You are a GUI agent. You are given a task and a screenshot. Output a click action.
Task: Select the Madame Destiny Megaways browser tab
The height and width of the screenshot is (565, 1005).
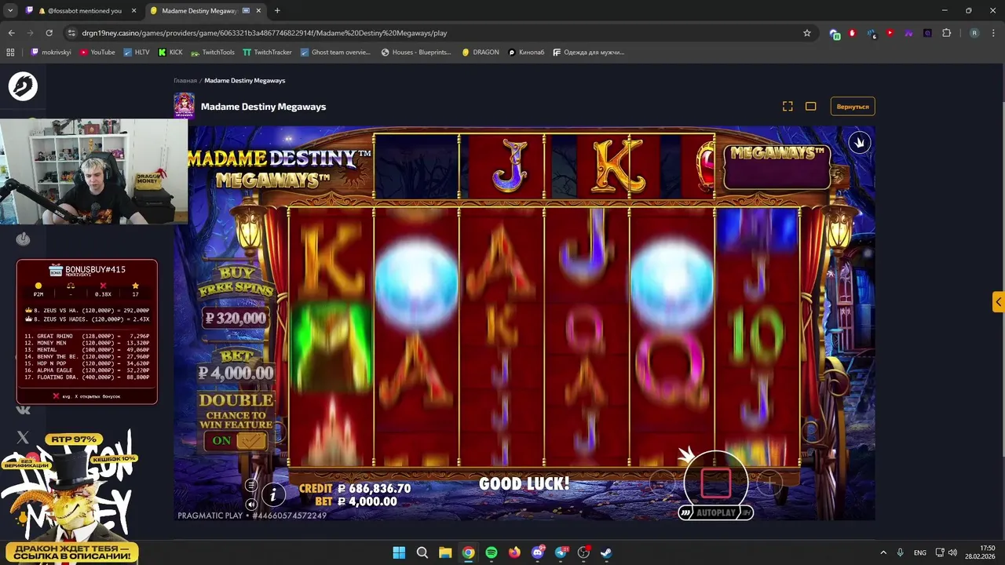pyautogui.click(x=204, y=11)
